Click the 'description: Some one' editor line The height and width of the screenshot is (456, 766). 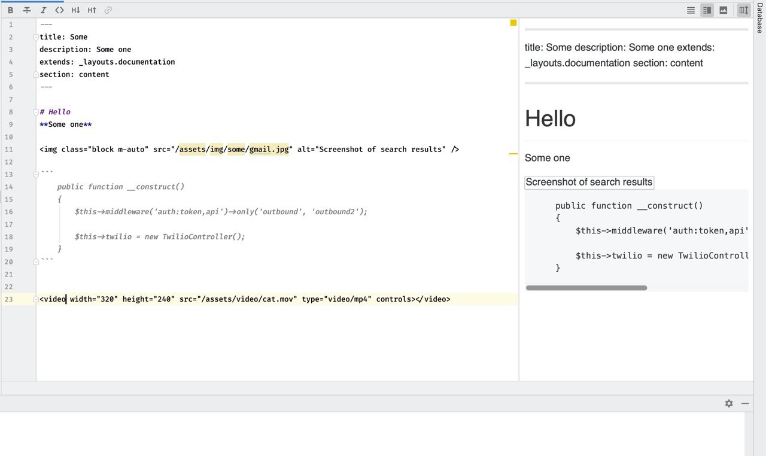(x=85, y=50)
